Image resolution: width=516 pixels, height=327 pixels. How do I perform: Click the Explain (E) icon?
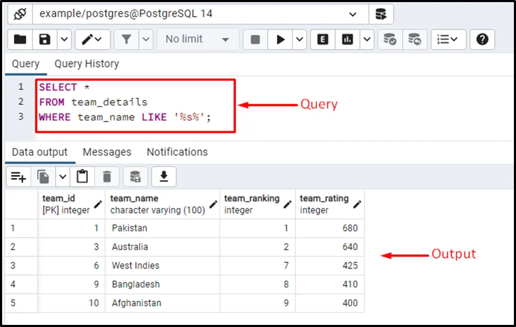[x=323, y=39]
